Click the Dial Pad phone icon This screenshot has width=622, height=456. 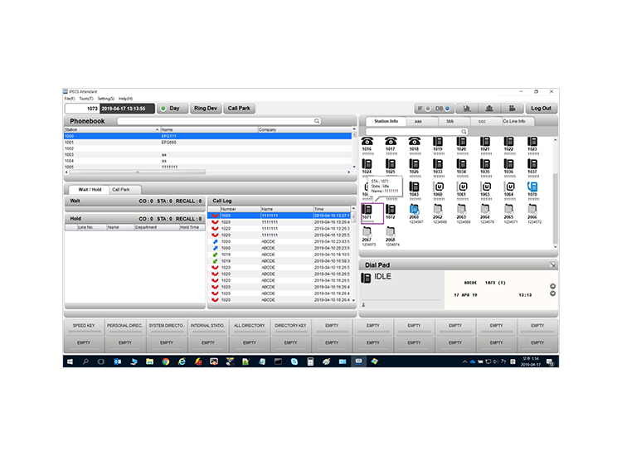tap(367, 278)
